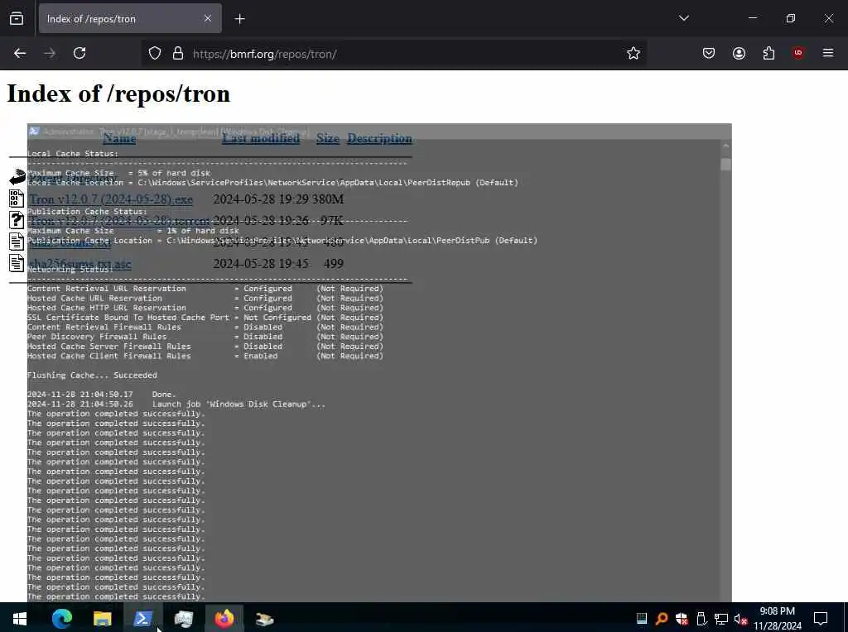Open the Tron v12.0.7 .torrent link
848x632 pixels.
[x=119, y=221]
